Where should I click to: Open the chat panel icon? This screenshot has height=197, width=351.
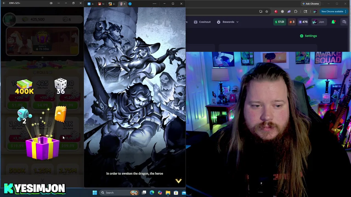[x=344, y=22]
